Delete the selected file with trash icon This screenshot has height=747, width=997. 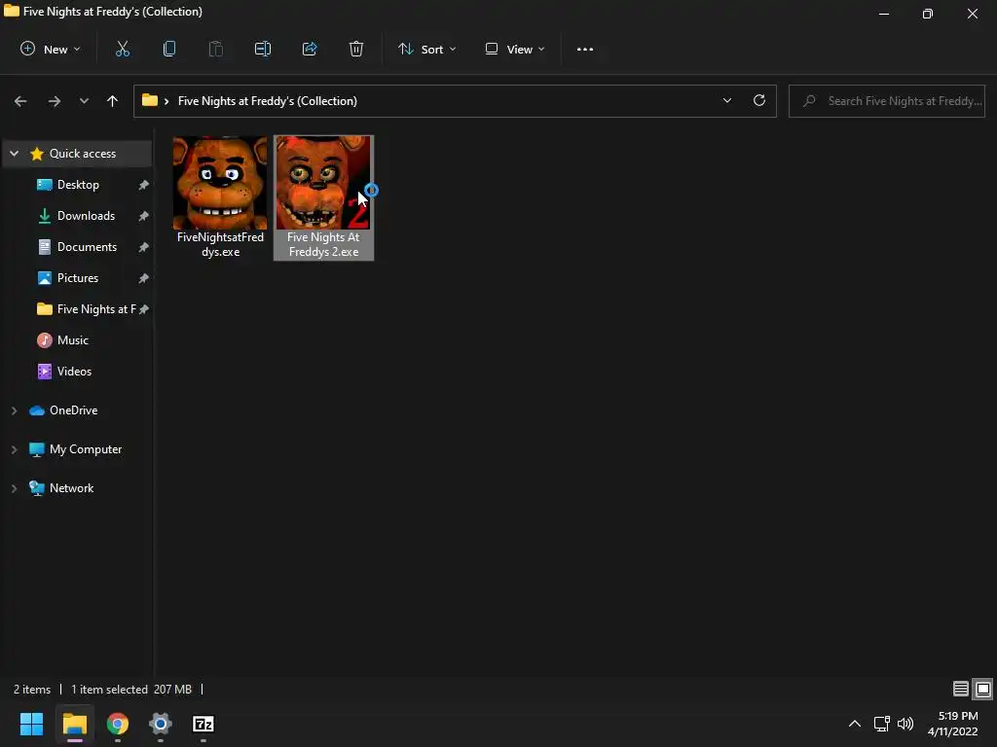356,49
